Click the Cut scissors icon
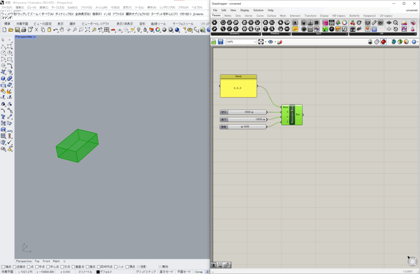The image size is (420, 274). [37, 30]
